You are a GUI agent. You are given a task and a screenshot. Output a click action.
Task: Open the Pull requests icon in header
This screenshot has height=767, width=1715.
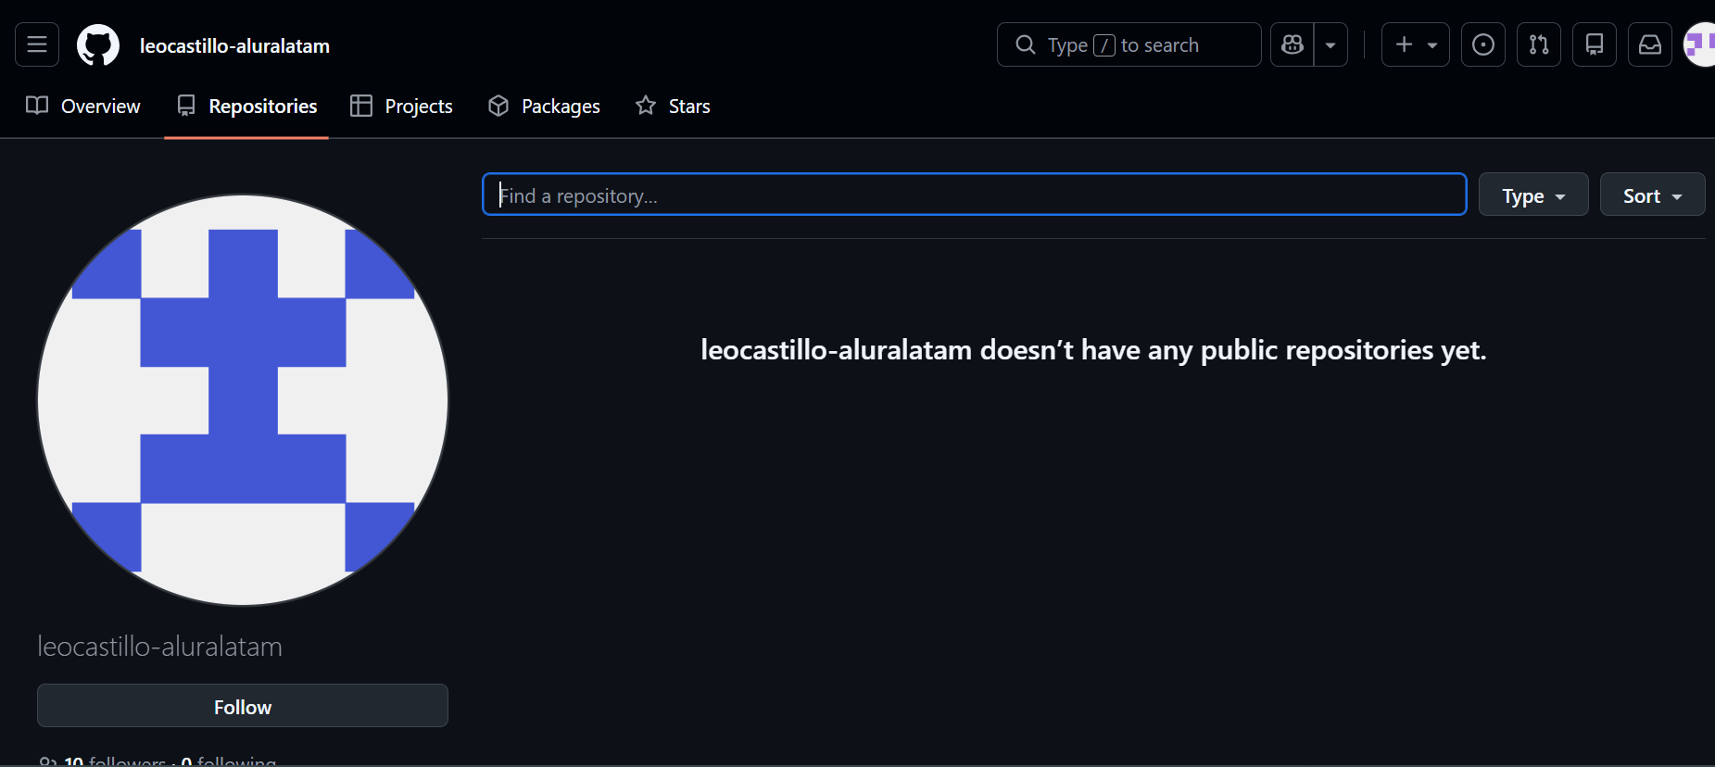tap(1539, 44)
